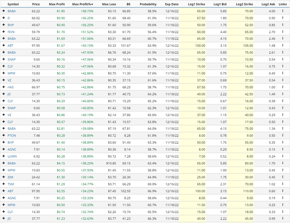The width and height of the screenshot is (290, 223).
Task: Select the $4.15 max profit cell
Action: click(x=61, y=163)
